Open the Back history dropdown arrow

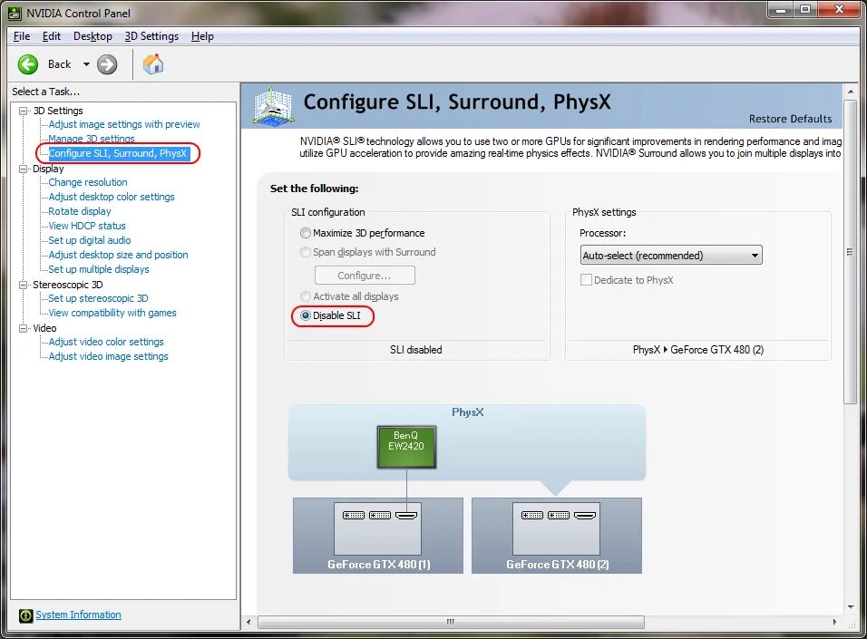[86, 64]
